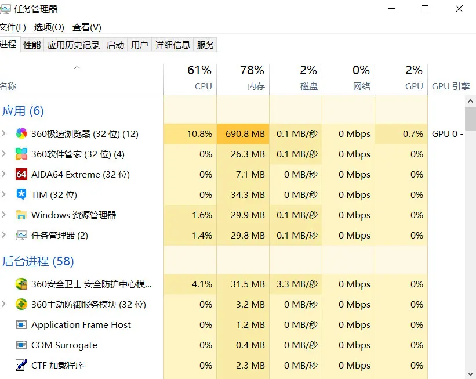This screenshot has width=476, height=379.
Task: Click the 26.3 MB memory value
Action: (248, 154)
